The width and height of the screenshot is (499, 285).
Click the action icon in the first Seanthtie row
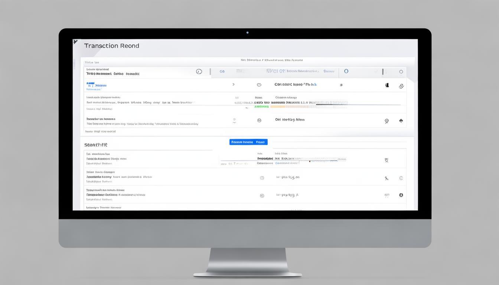click(387, 160)
